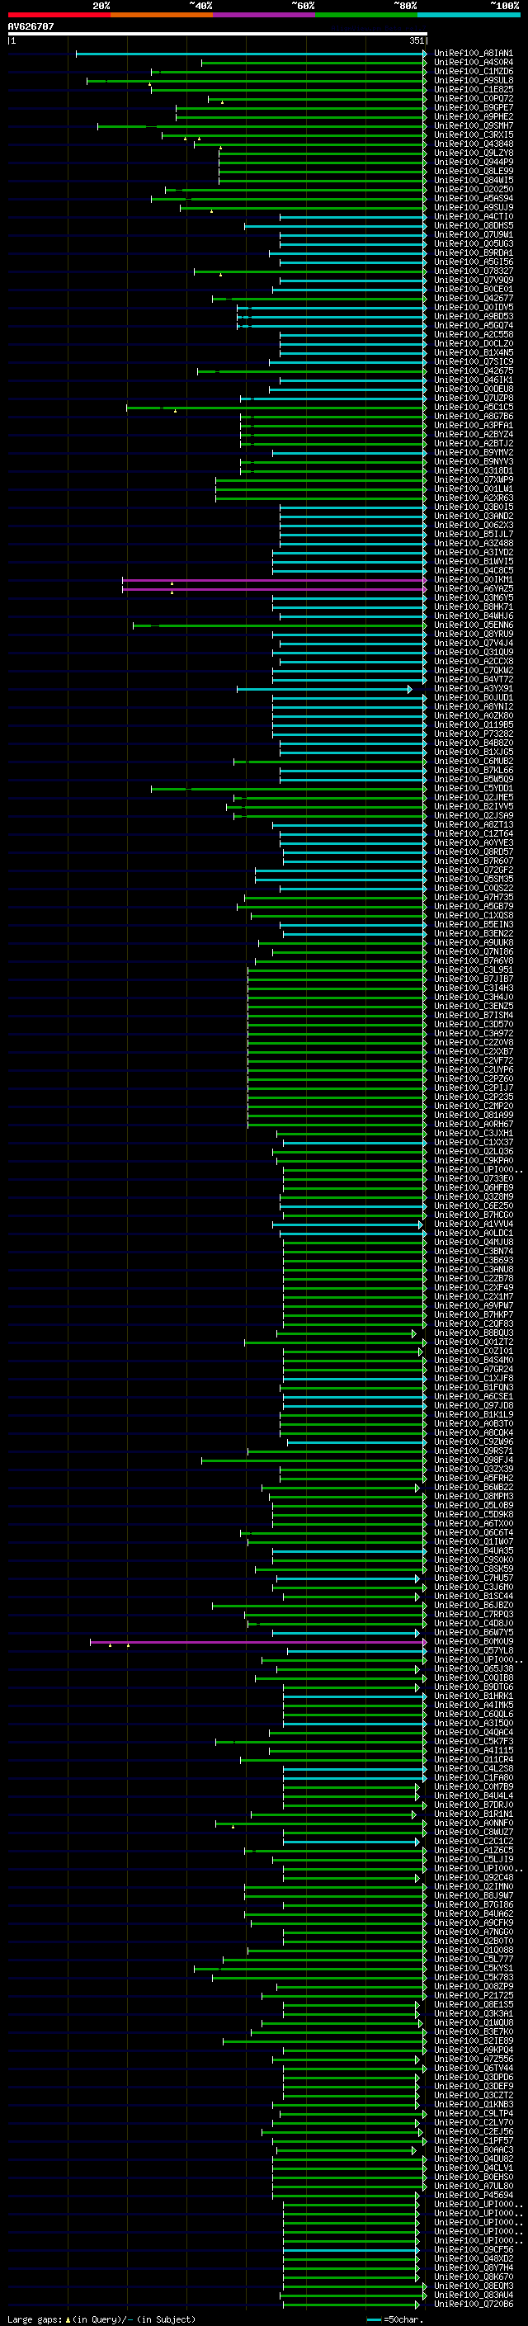Select the UniRef100_O78327 label
The image size is (528, 2326).
(x=473, y=271)
